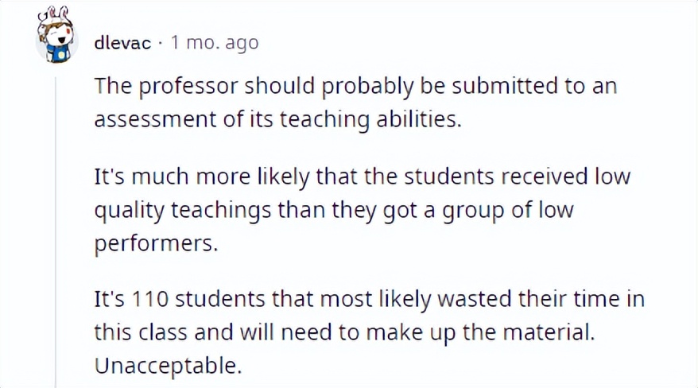Click the blue shirt on the avatar
Image resolution: width=698 pixels, height=388 pixels.
(59, 53)
